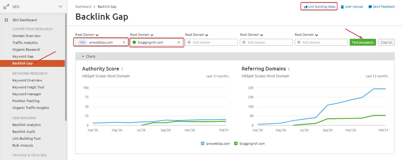
Task: Open the fourth Root Domain dropdown
Action: coord(252,35)
